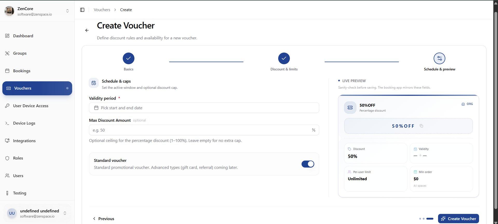The image size is (498, 224).
Task: Toggle the Standard voucher switch
Action: point(308,164)
